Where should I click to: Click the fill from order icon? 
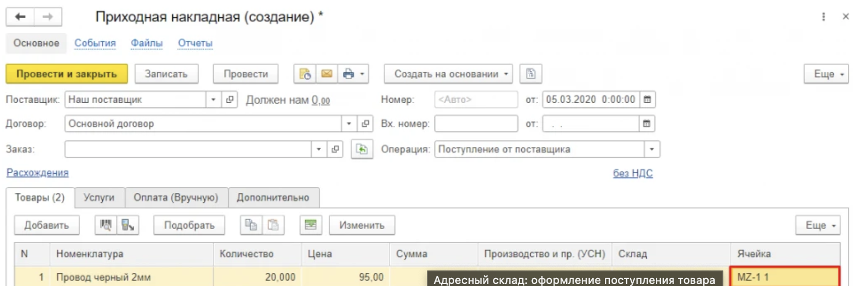[361, 149]
